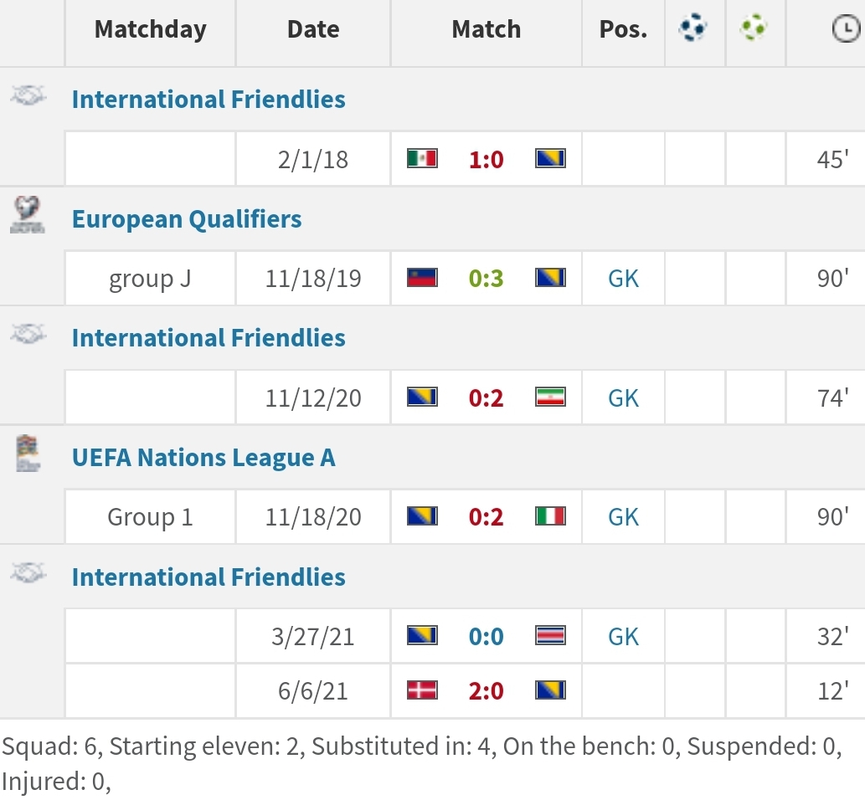Click the Matchday column header

tap(150, 30)
